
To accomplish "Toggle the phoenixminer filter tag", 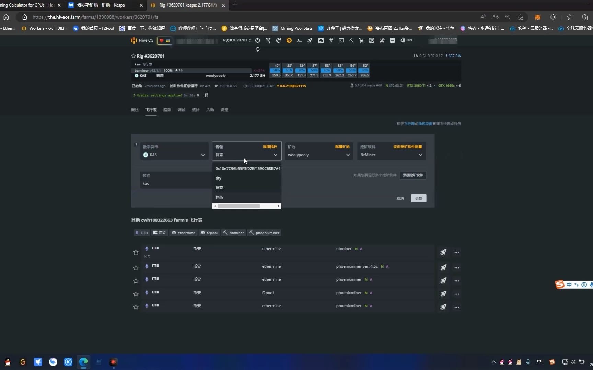I will coord(264,233).
